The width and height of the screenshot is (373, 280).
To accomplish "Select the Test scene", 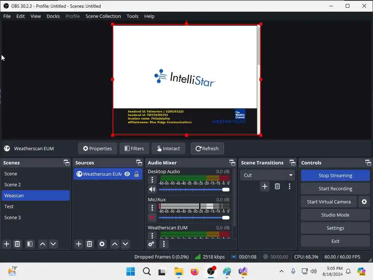I will click(x=36, y=206).
